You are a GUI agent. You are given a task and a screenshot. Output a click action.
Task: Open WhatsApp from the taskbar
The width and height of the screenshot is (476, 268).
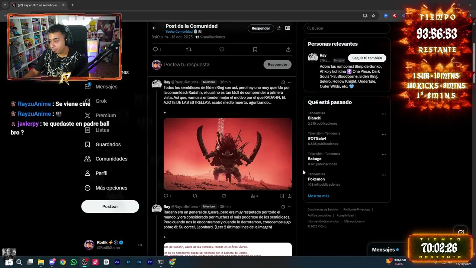[x=74, y=262]
